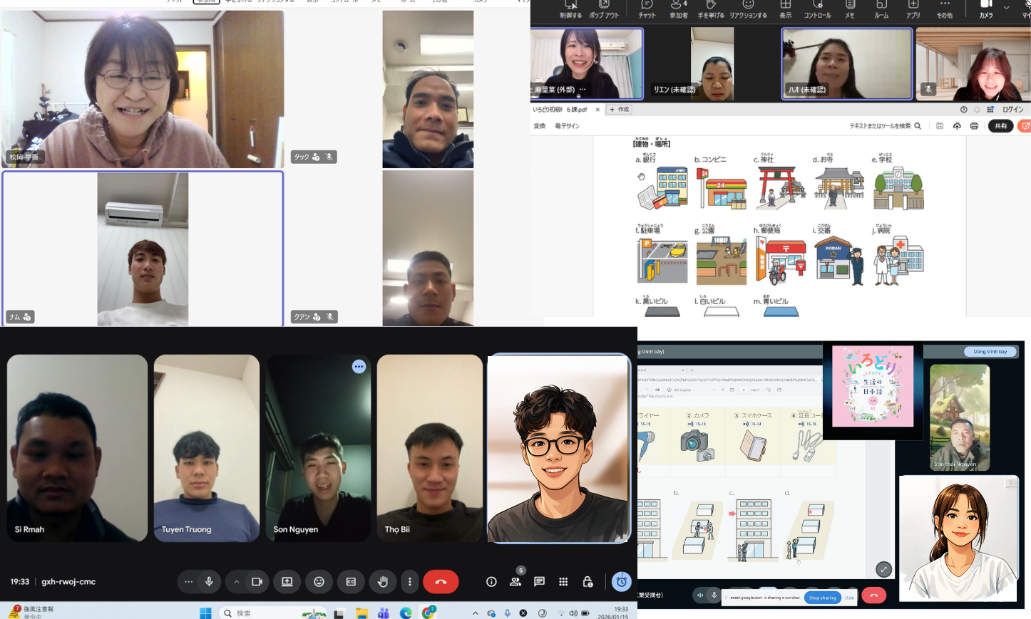Open the emoji reactions button
The width and height of the screenshot is (1031, 619).
coord(319,582)
